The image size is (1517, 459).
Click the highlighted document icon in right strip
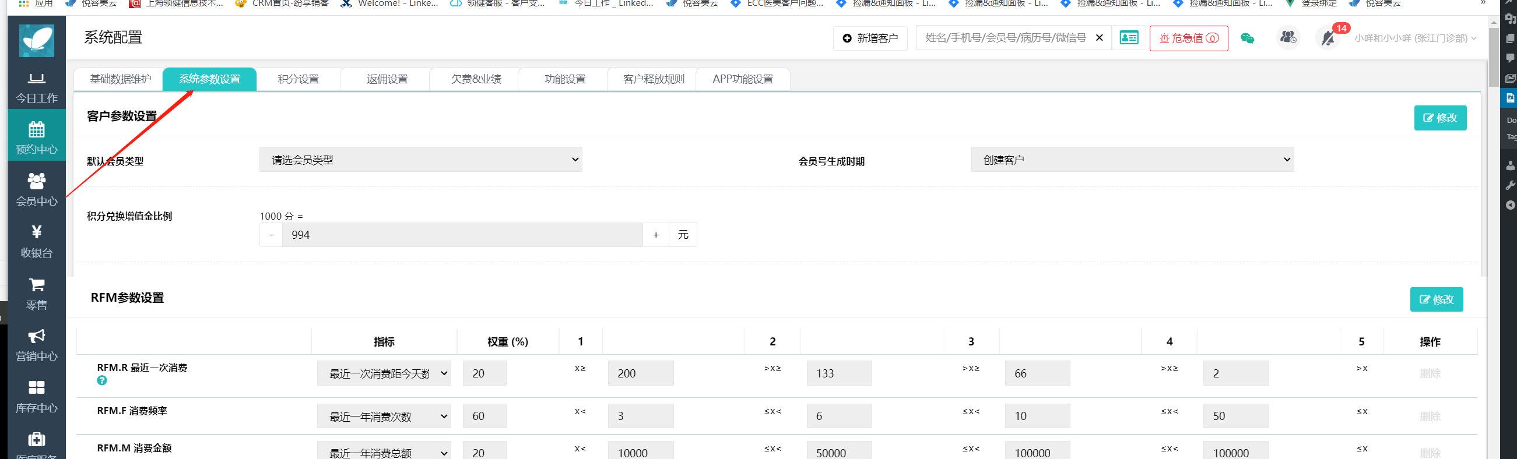pyautogui.click(x=1510, y=98)
